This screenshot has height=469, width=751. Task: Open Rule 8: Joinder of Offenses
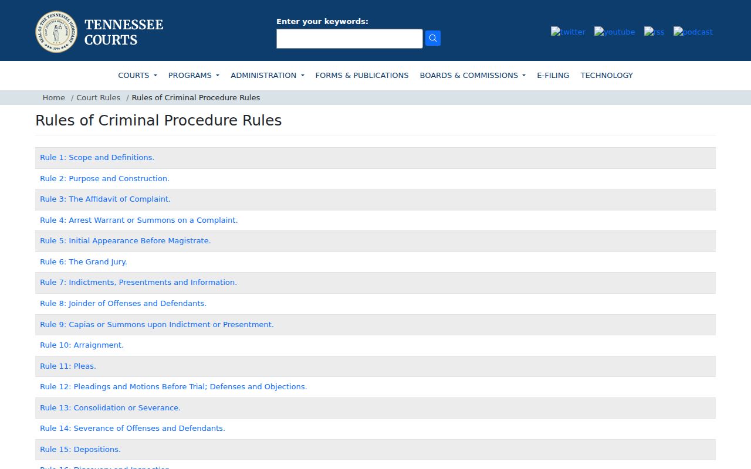[123, 304]
